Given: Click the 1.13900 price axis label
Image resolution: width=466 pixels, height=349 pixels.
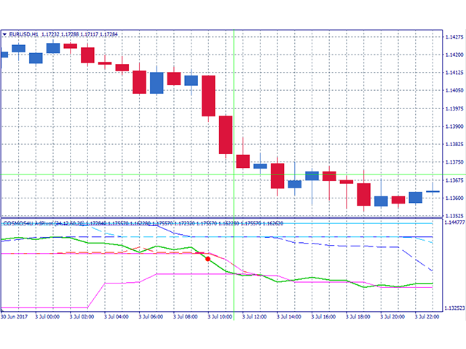Looking at the screenshot, I should pos(453,126).
